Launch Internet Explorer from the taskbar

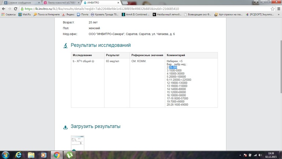(18, 155)
